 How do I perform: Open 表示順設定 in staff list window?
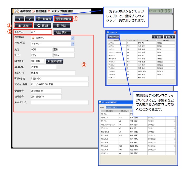[x=114, y=36]
